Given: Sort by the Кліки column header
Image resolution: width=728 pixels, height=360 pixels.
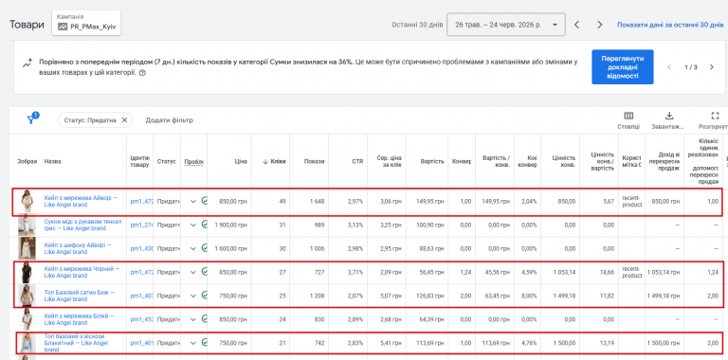Looking at the screenshot, I should pos(274,161).
